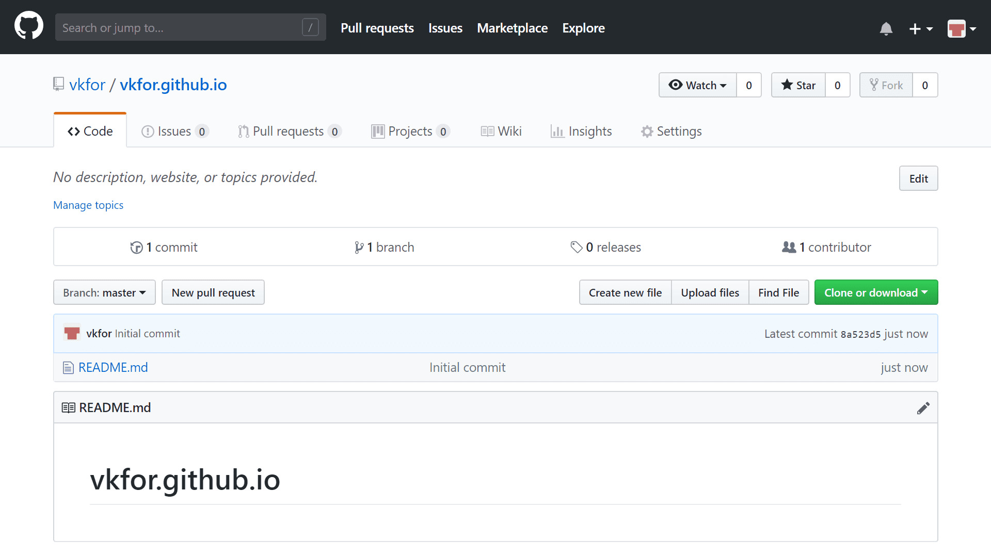Viewport: 991px width, 557px height.
Task: Expand the Clone or download menu
Action: [875, 292]
